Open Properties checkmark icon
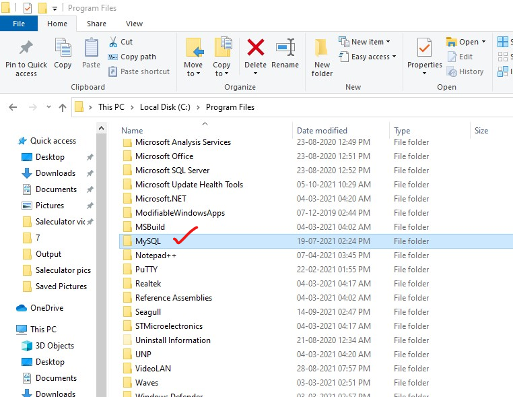The image size is (513, 397). click(424, 48)
